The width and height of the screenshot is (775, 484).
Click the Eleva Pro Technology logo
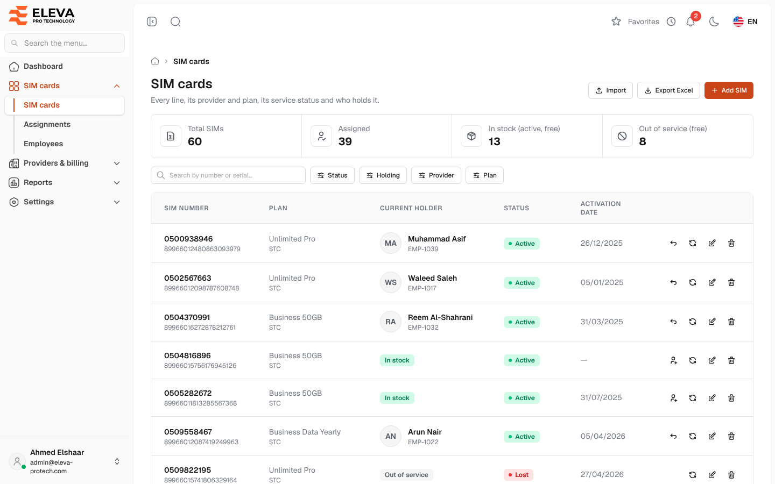(42, 15)
